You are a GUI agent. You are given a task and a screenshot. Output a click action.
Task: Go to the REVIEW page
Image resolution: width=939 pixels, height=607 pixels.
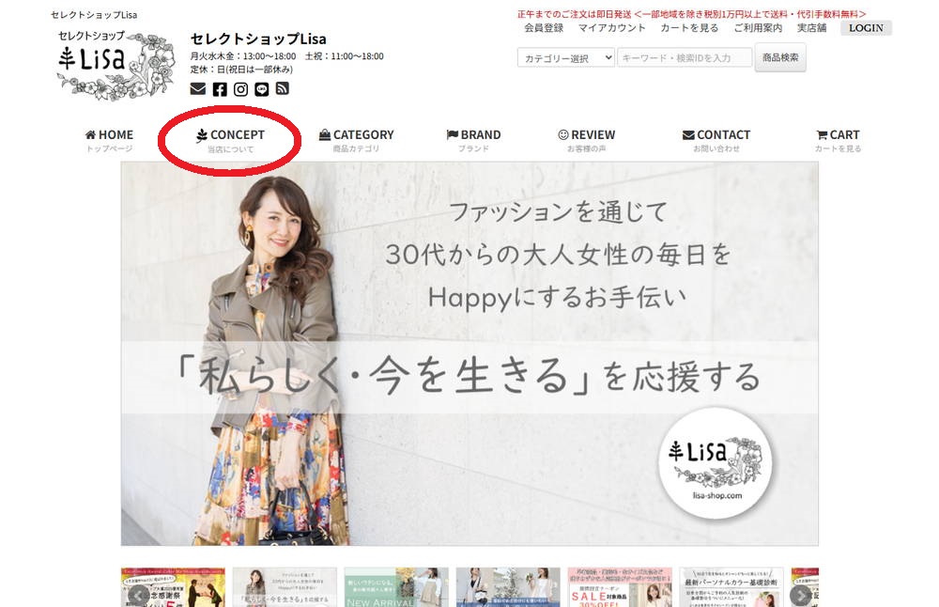[586, 135]
